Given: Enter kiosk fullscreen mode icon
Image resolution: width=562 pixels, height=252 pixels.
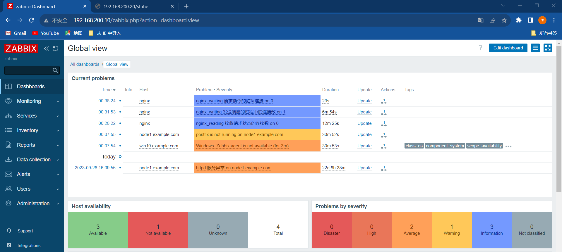Looking at the screenshot, I should [x=548, y=48].
